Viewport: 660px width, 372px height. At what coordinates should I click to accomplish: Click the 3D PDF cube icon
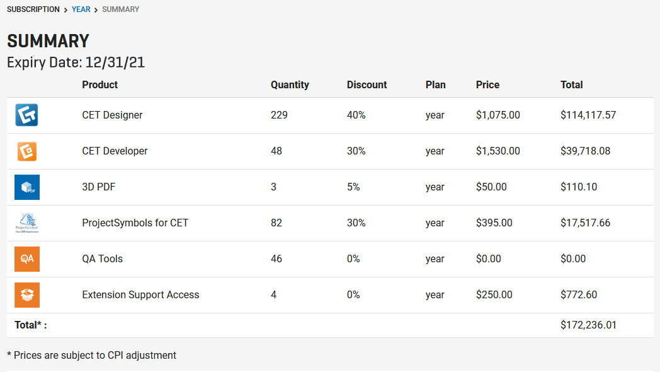pyautogui.click(x=26, y=187)
